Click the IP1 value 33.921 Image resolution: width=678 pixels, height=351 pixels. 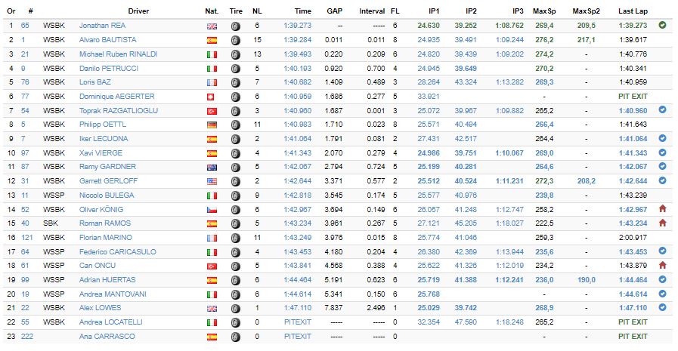click(x=428, y=97)
